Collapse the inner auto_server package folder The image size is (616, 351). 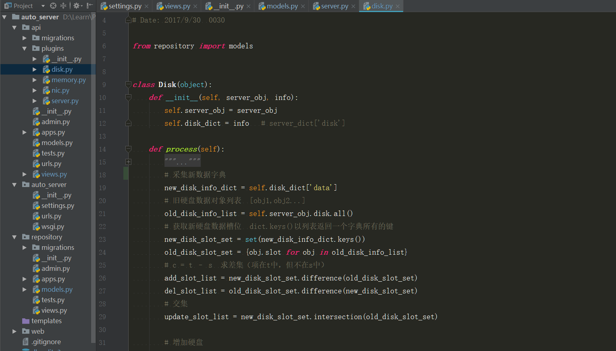tap(15, 185)
